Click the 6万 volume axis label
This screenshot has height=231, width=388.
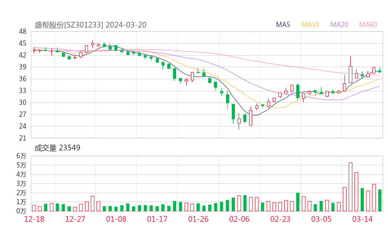click(21, 156)
